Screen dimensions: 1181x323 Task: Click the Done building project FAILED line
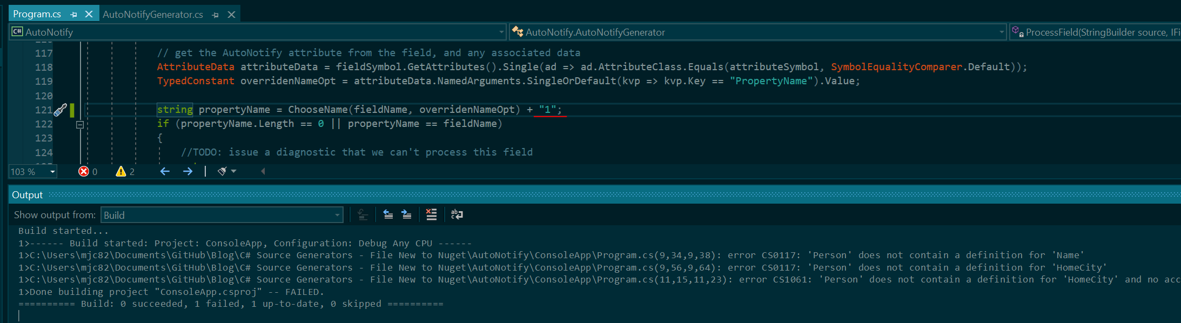[171, 292]
